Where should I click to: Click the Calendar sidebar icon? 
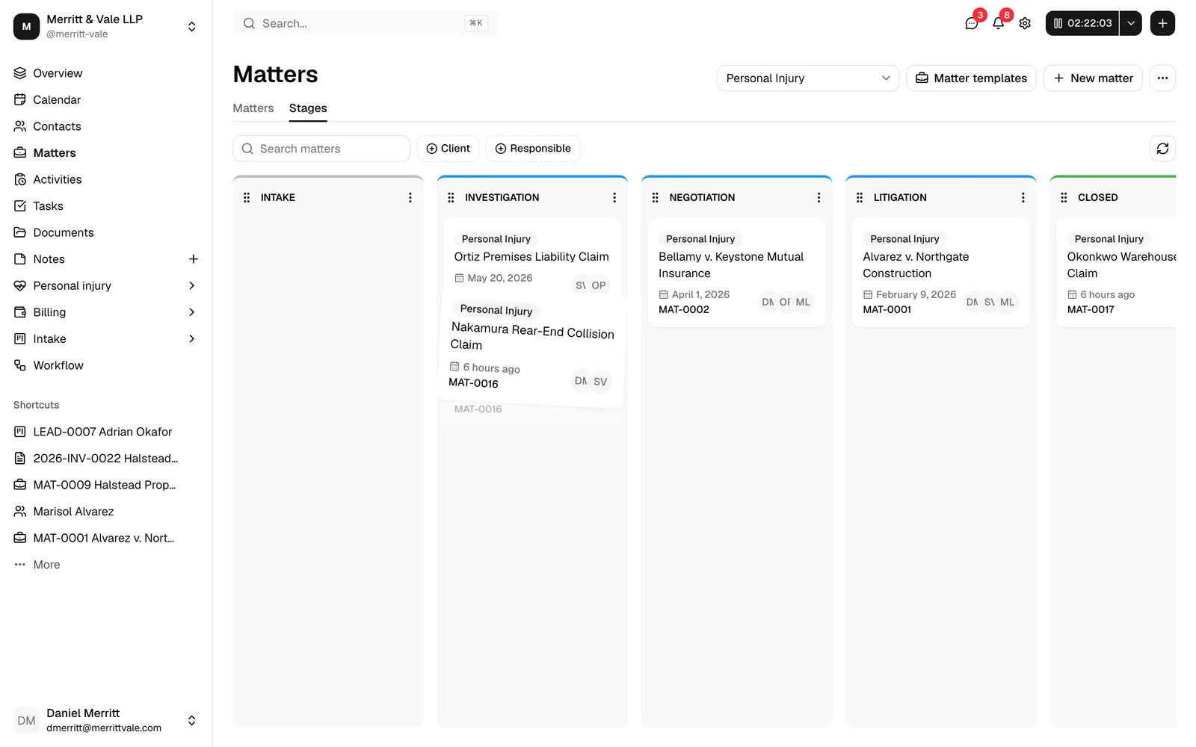click(x=20, y=99)
